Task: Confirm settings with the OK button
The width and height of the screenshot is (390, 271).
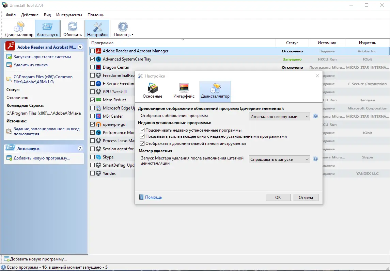Action: pyautogui.click(x=278, y=198)
